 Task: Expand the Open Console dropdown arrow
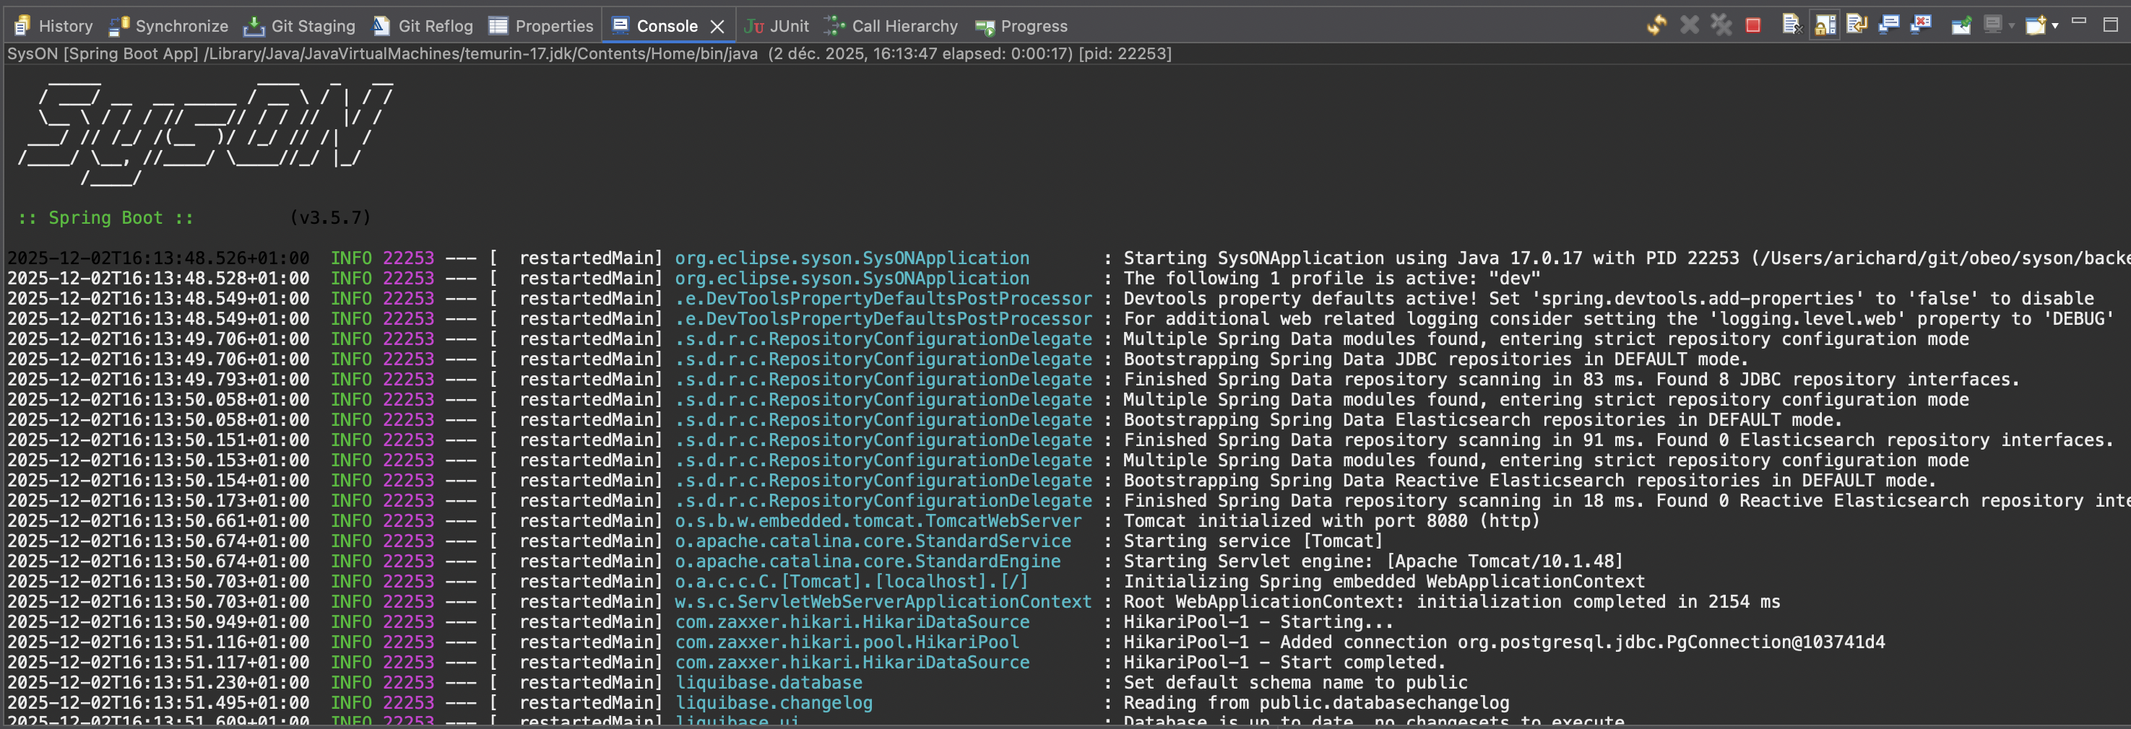(x=2055, y=27)
